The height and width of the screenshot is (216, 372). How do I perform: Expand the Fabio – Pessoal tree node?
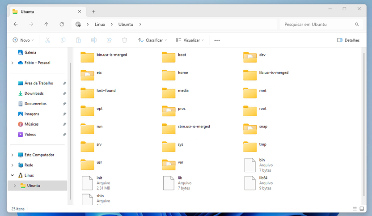coord(13,63)
